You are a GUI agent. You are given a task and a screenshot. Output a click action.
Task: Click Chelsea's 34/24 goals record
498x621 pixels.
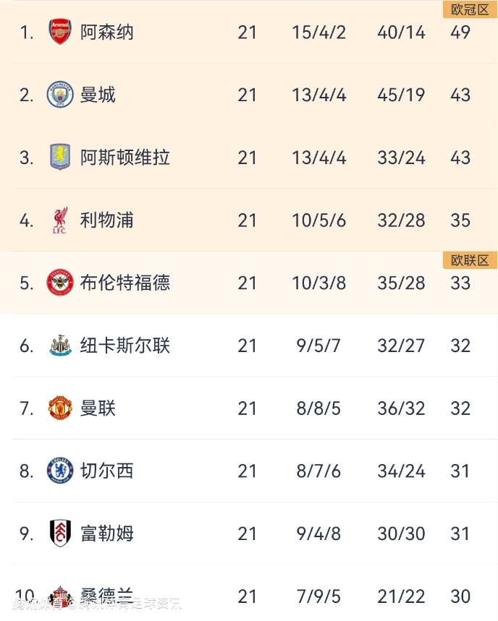click(401, 471)
